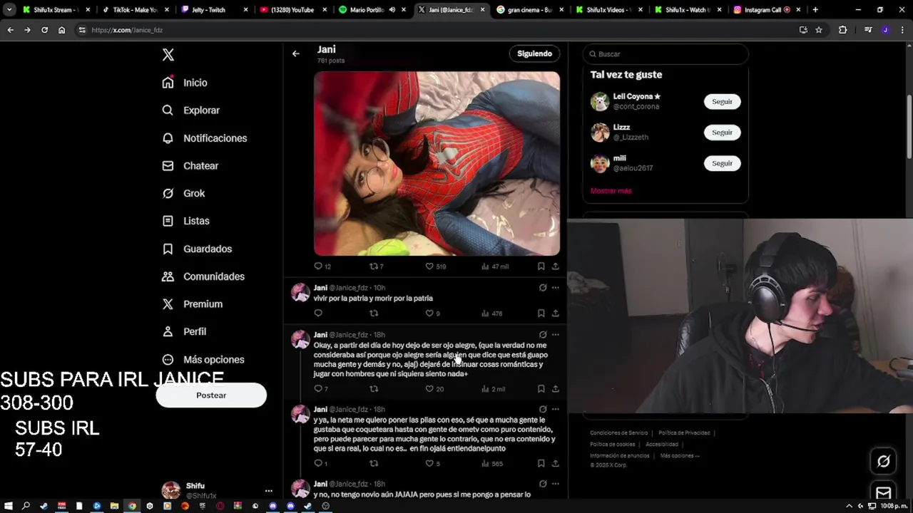Open Shifu account options ellipsis
Image resolution: width=913 pixels, height=513 pixels.
coord(269,491)
